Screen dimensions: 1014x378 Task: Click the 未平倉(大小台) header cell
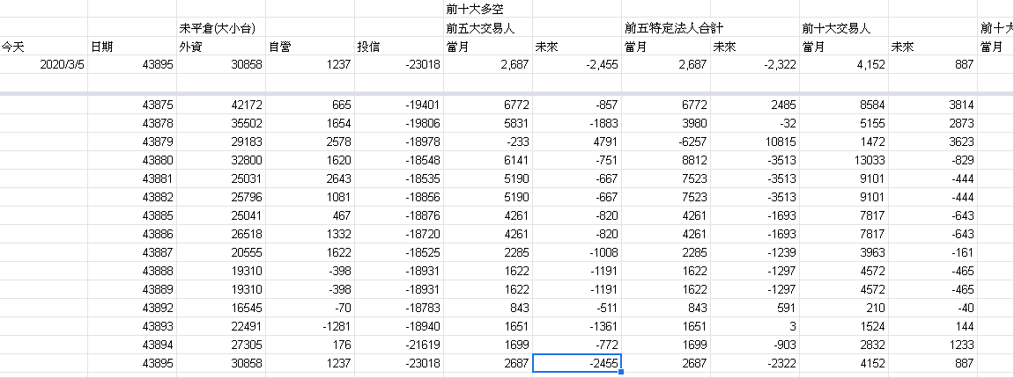click(220, 29)
